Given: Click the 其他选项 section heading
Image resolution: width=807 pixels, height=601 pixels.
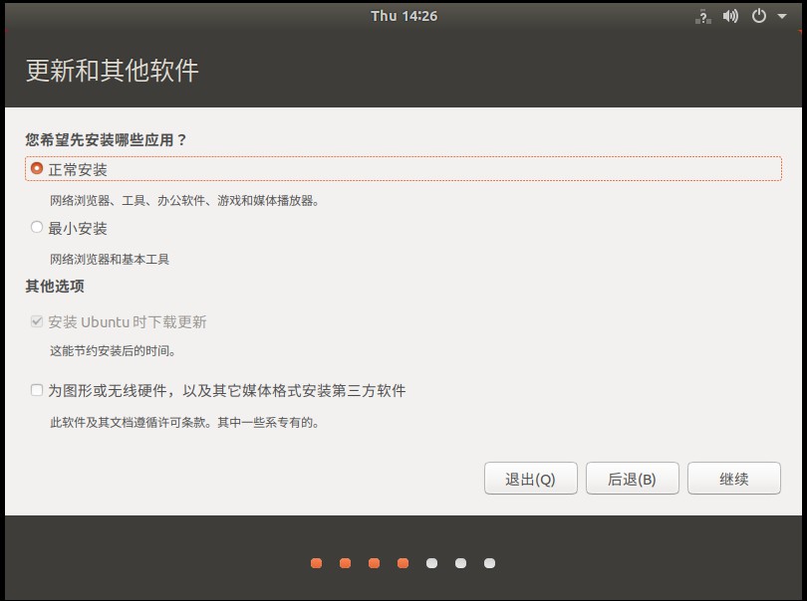Looking at the screenshot, I should coord(55,287).
